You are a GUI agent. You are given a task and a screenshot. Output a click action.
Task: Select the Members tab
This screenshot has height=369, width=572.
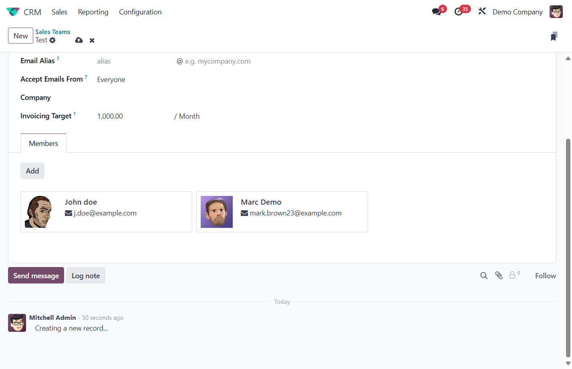[44, 143]
